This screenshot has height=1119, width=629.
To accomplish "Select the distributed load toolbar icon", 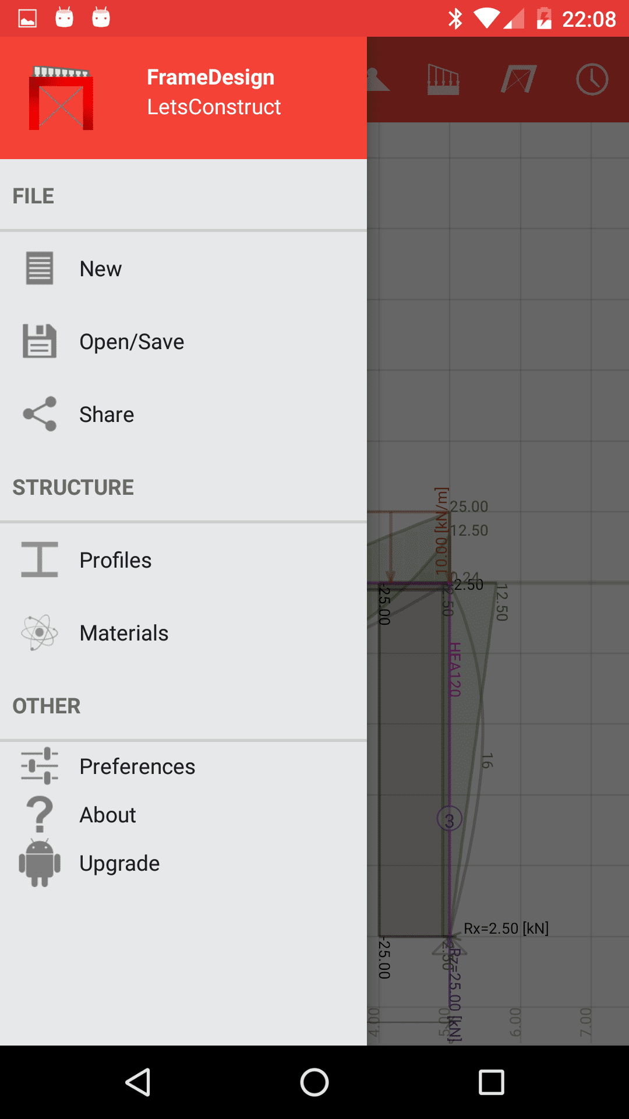I will click(443, 80).
